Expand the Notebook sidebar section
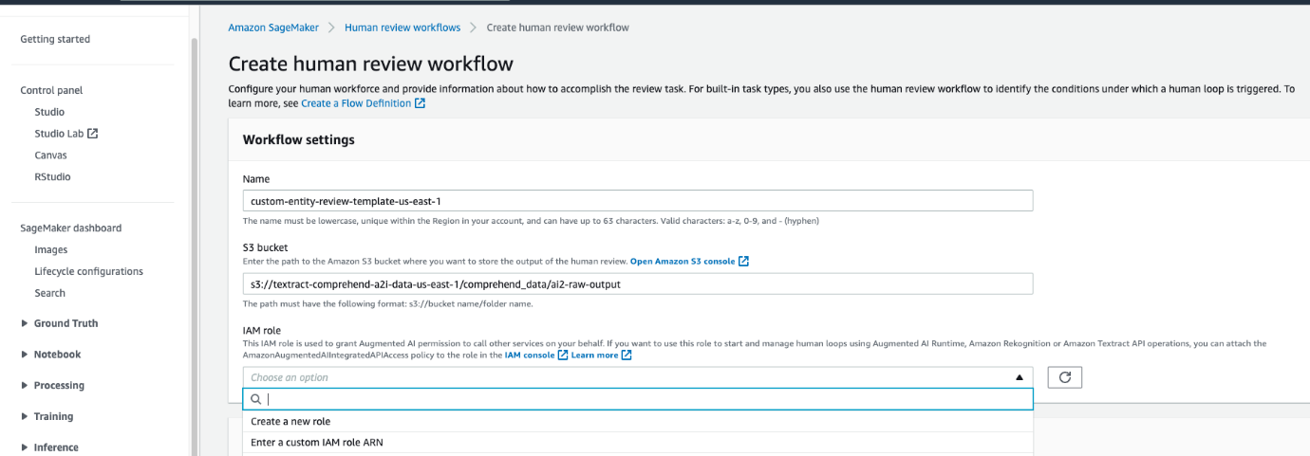The height and width of the screenshot is (456, 1310). pyautogui.click(x=25, y=355)
